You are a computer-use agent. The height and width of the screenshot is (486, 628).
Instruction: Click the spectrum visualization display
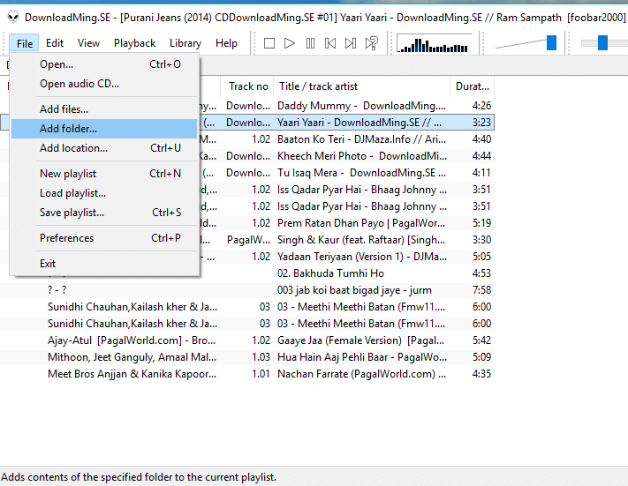435,43
